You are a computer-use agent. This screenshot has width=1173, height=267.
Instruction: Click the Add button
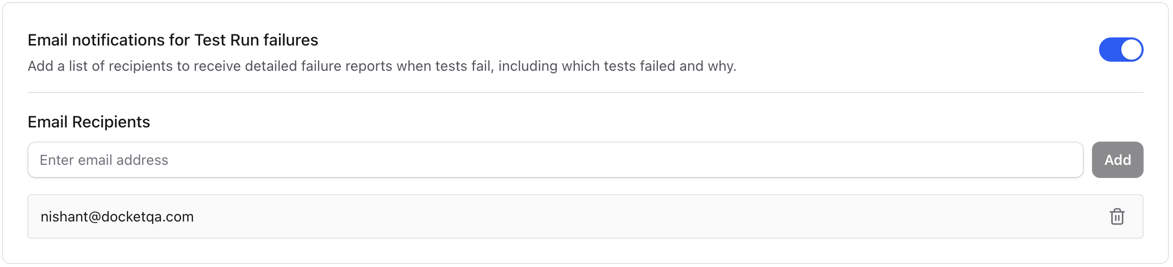(1117, 160)
